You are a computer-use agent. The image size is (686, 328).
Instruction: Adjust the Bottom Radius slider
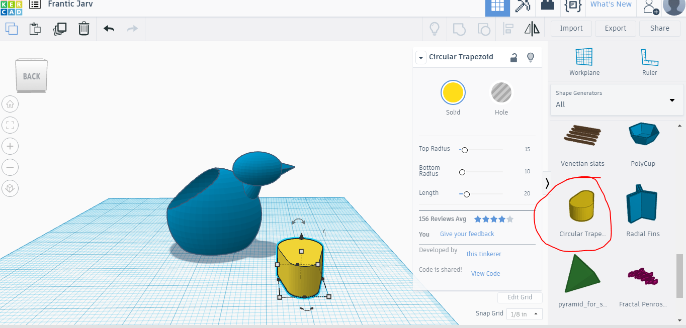point(462,172)
